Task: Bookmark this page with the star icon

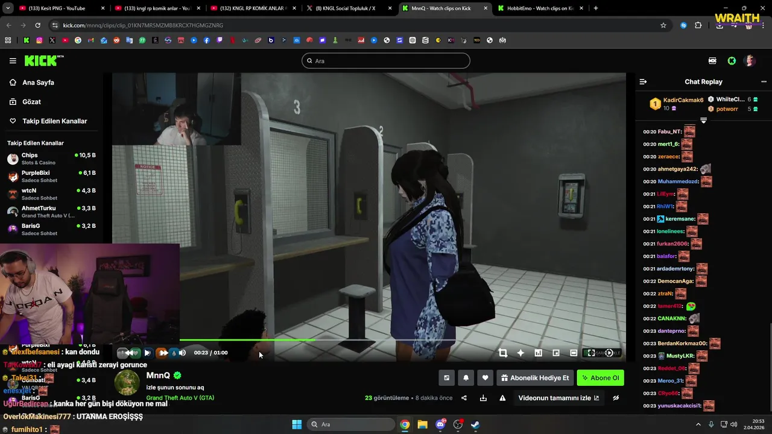Action: pyautogui.click(x=663, y=25)
